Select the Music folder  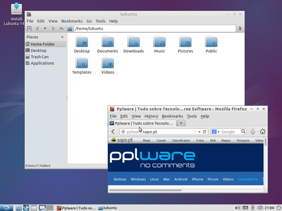coord(159,45)
